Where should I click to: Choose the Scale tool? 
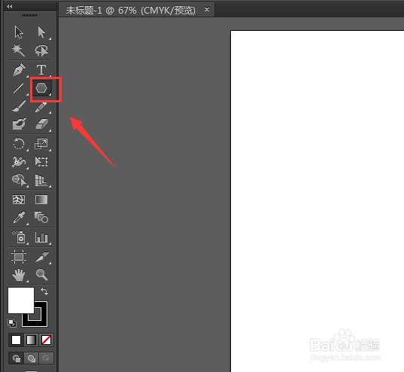[x=41, y=144]
